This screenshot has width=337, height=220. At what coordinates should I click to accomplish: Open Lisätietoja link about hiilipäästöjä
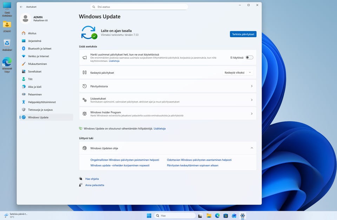[159, 128]
